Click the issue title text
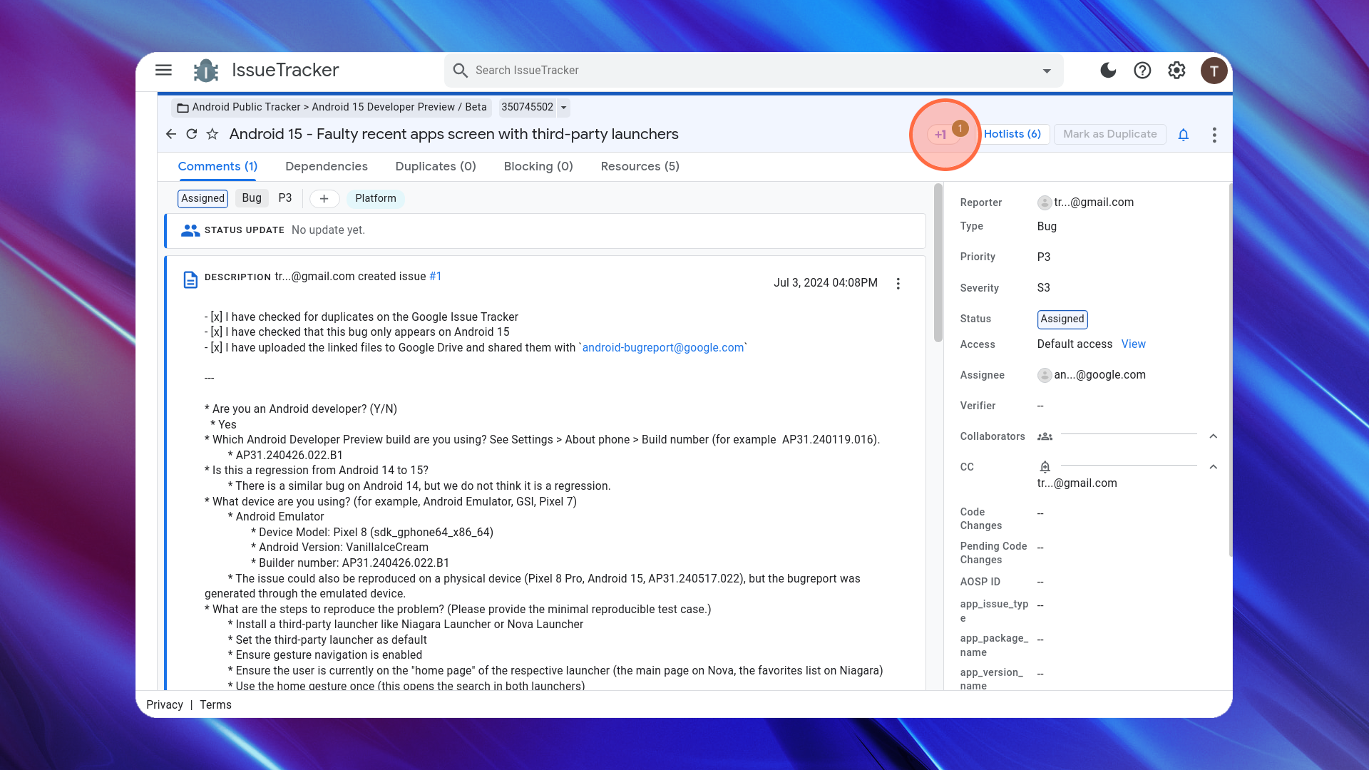This screenshot has width=1369, height=770. [454, 134]
